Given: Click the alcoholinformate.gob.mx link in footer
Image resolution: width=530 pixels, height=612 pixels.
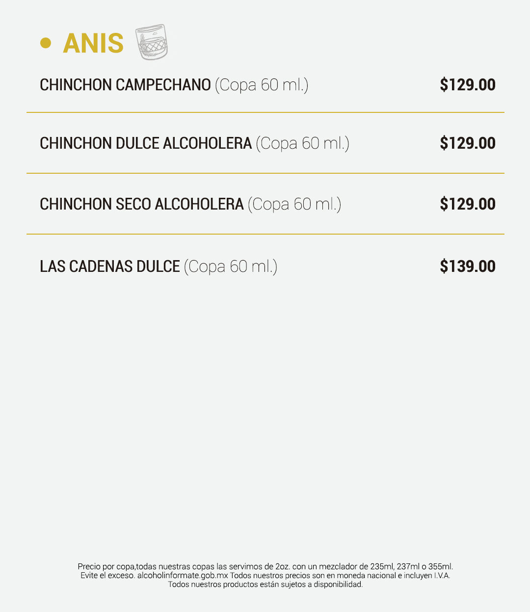Looking at the screenshot, I should (183, 576).
